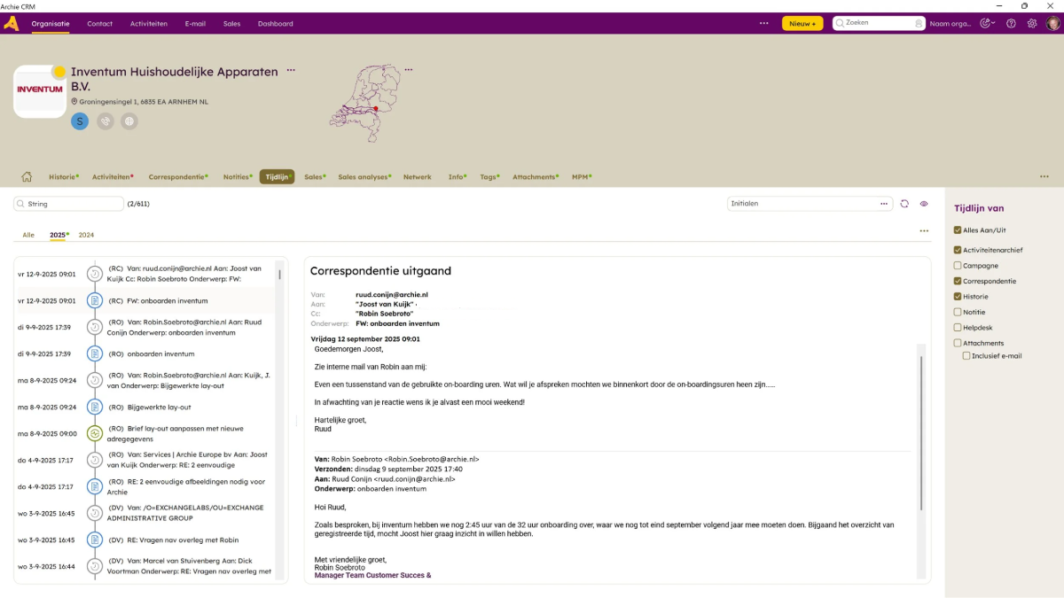The width and height of the screenshot is (1064, 598).
Task: Open the quick actions dropdown beside help
Action: (988, 23)
